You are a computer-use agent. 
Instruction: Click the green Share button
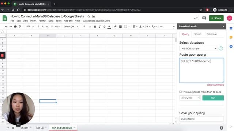[x=216, y=18]
